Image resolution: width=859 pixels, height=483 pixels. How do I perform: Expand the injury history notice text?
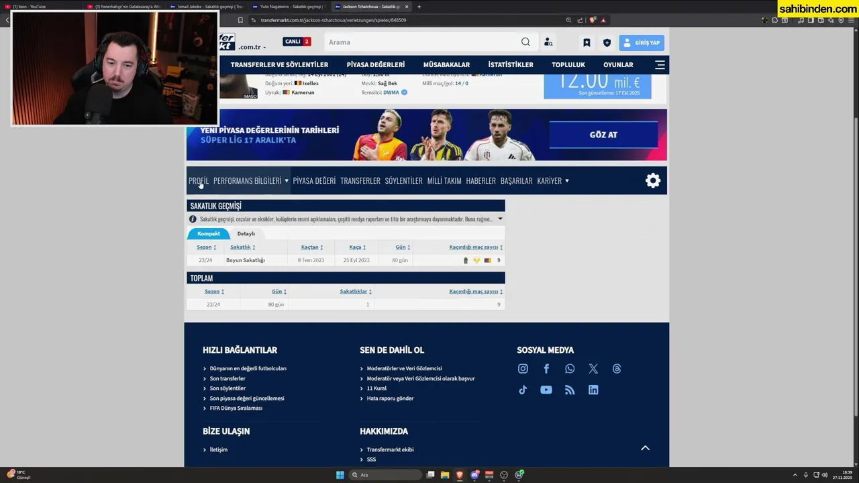(x=500, y=219)
